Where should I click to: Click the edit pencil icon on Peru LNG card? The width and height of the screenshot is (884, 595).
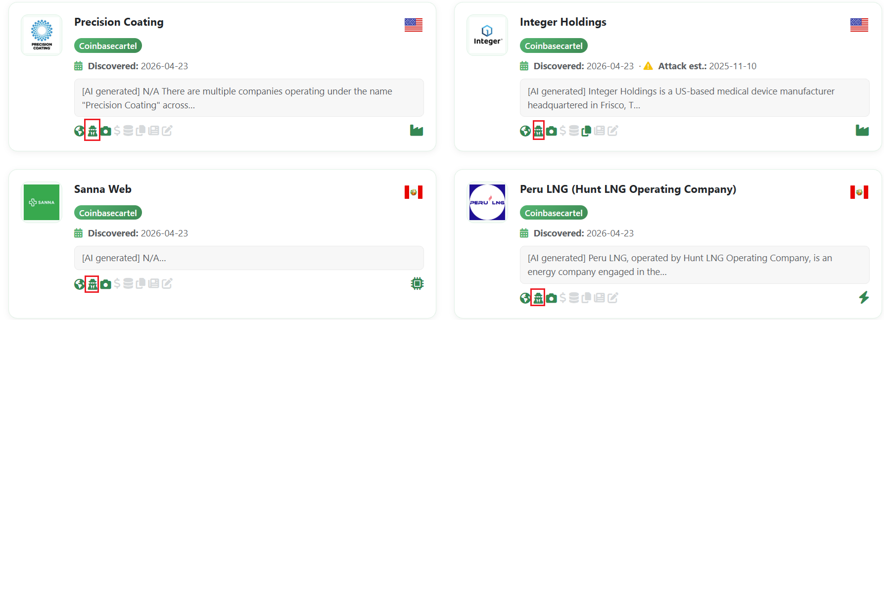[613, 298]
